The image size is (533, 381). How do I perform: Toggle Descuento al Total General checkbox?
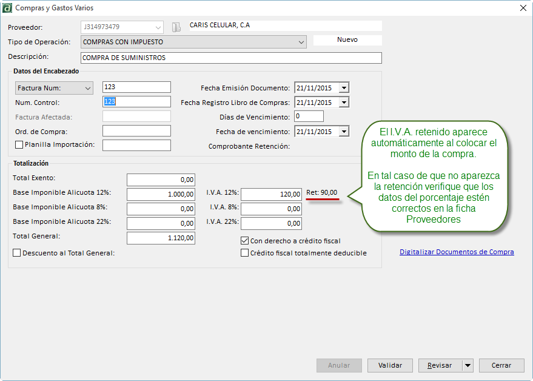17,253
